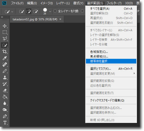This screenshot has width=144, height=131.
Task: Choose クイックマスクモードで編集(Q) entry
Action: [x=111, y=100]
